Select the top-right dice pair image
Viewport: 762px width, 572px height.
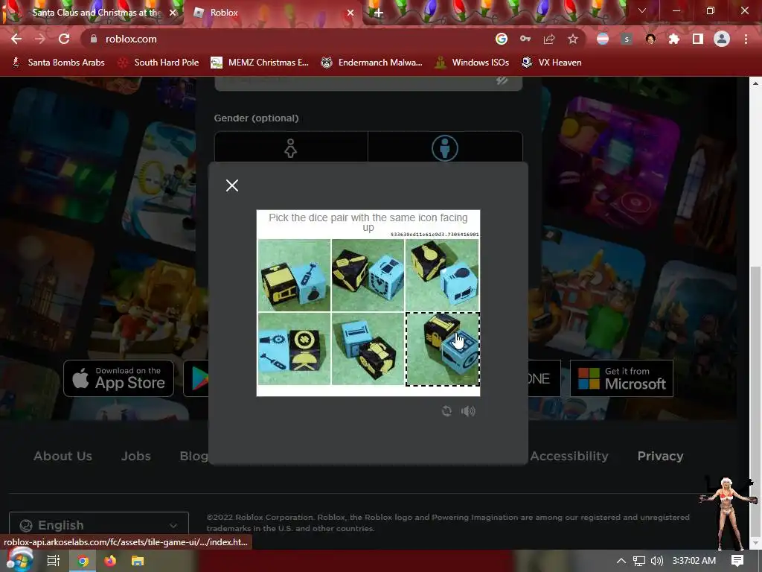[442, 276]
